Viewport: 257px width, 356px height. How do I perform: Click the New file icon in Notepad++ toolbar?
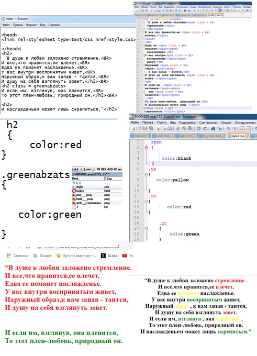133,128
